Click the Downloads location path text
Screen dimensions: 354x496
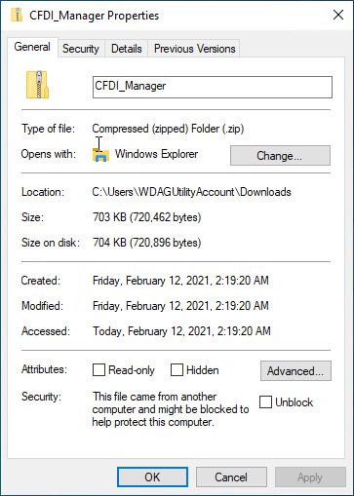click(191, 192)
